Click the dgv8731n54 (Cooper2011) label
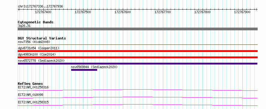Screen dimensions: 266x109 pyautogui.click(x=39, y=48)
